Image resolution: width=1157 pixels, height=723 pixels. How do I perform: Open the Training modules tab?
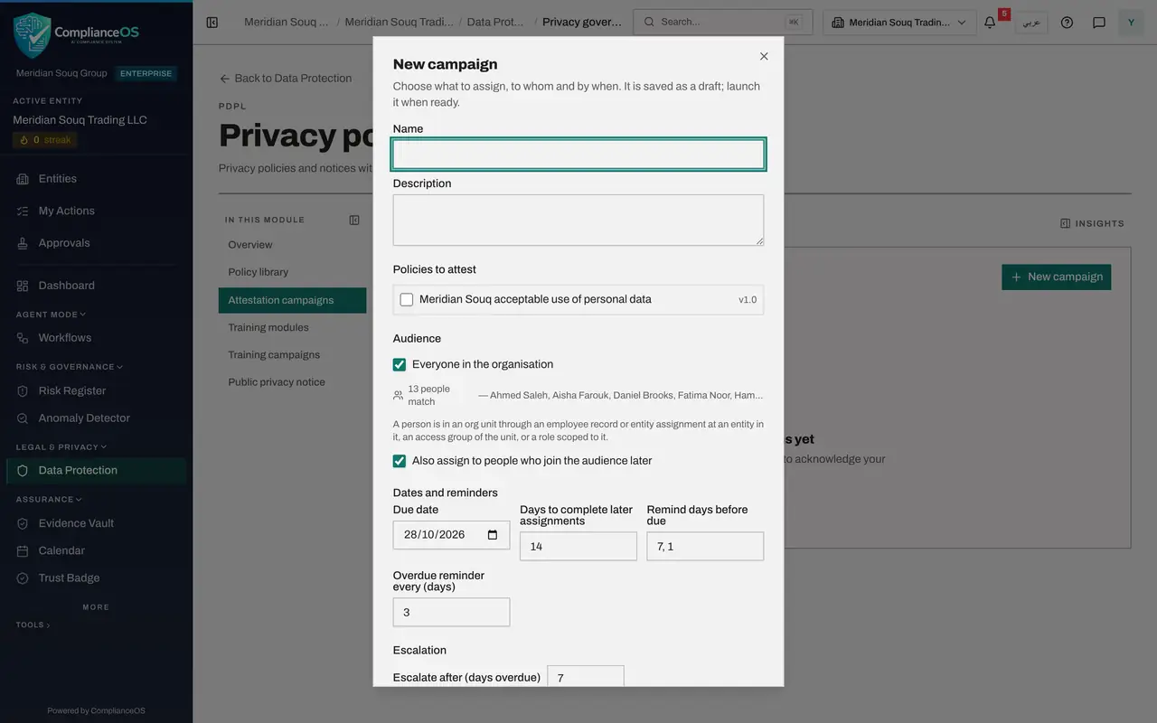(292, 327)
